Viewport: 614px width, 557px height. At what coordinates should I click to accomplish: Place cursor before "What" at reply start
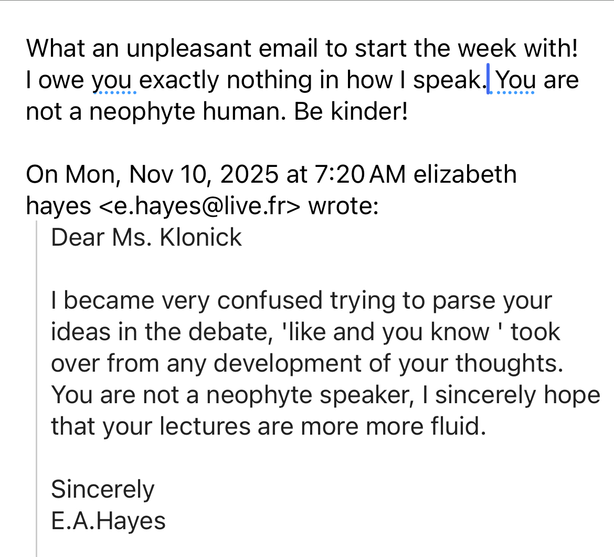pyautogui.click(x=27, y=49)
